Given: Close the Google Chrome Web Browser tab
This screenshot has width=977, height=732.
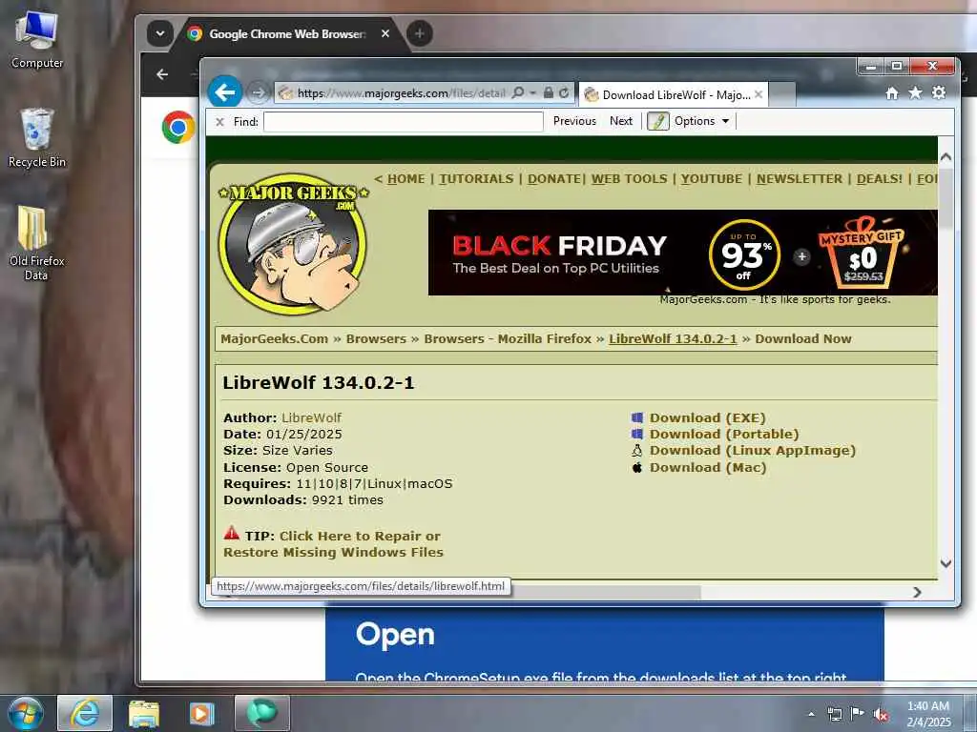Looking at the screenshot, I should [x=385, y=33].
